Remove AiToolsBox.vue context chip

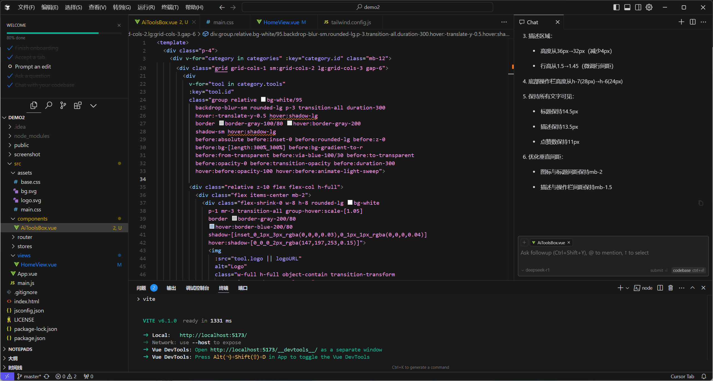coord(569,243)
